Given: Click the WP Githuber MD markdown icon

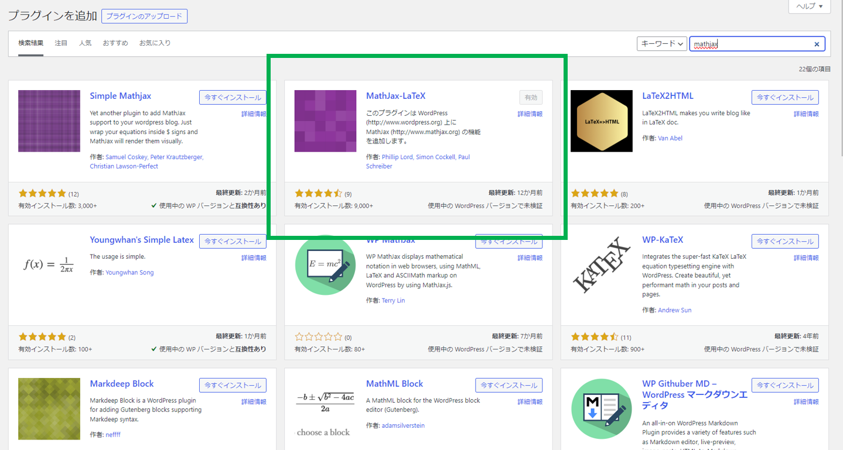Looking at the screenshot, I should coord(601,409).
